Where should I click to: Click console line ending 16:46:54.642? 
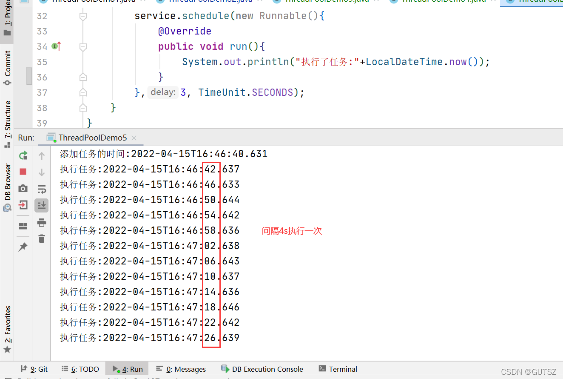(150, 215)
